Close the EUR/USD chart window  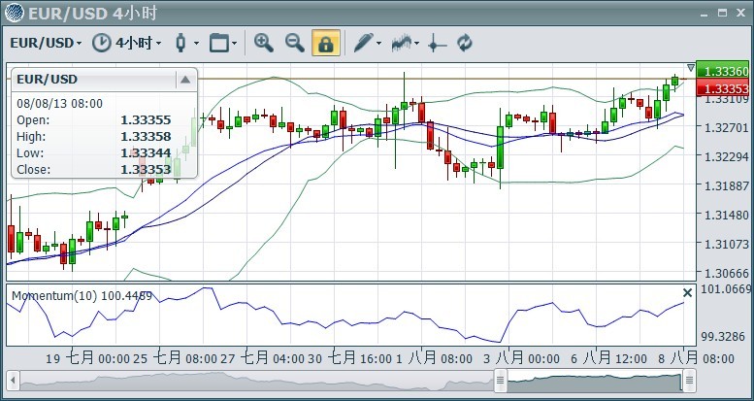tap(740, 13)
